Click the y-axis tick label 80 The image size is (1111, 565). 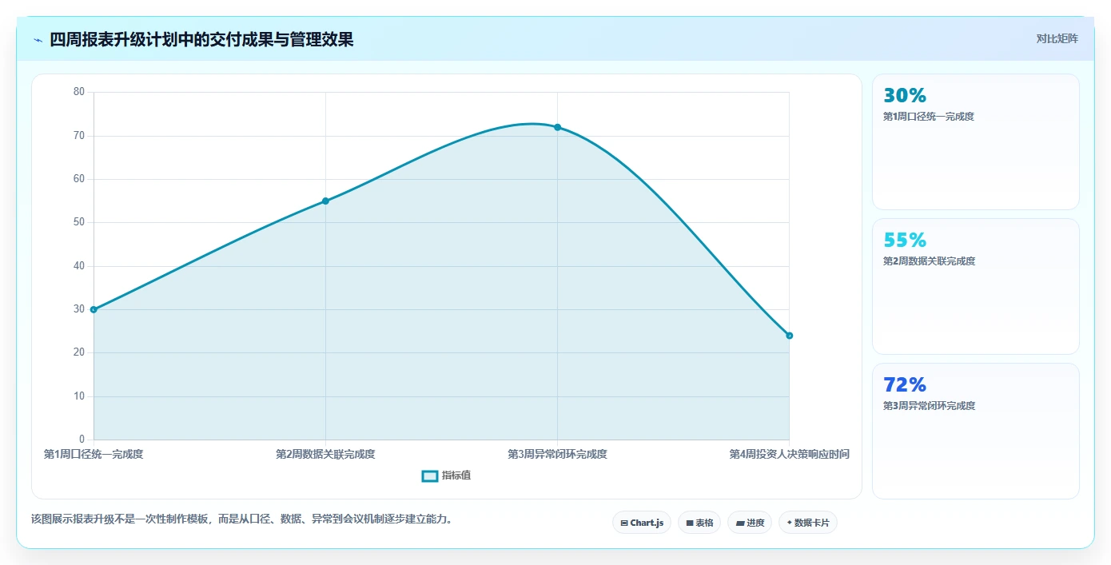tap(79, 92)
